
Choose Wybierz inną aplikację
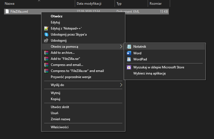pos(165,73)
